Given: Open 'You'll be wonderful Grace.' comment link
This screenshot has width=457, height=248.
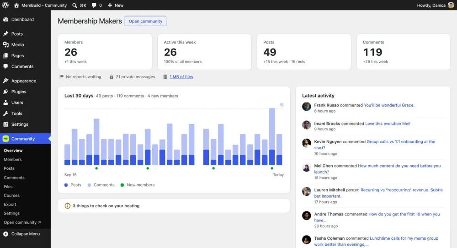Looking at the screenshot, I should click(x=389, y=105).
